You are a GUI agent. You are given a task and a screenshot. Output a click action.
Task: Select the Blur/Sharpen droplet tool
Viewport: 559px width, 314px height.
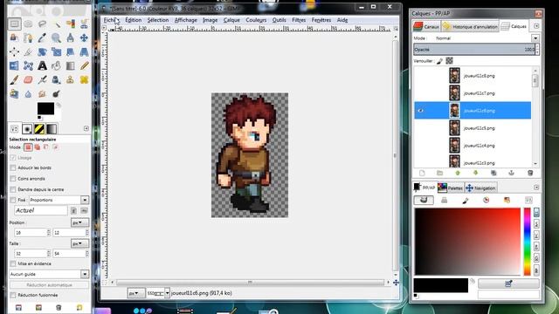28,94
